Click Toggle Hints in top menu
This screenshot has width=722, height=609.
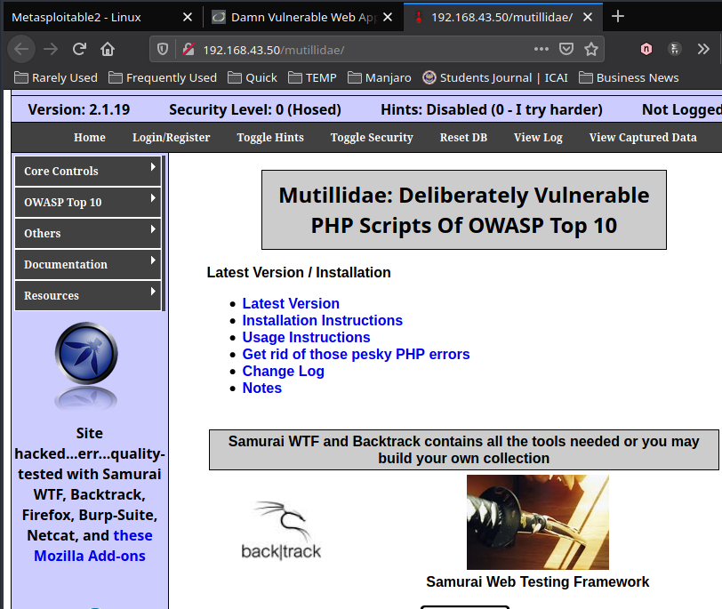(x=269, y=137)
